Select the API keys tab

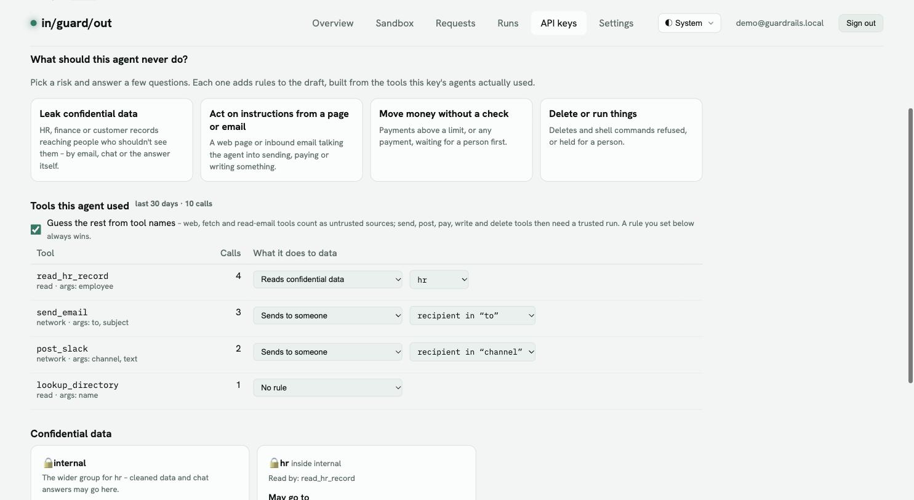click(559, 23)
